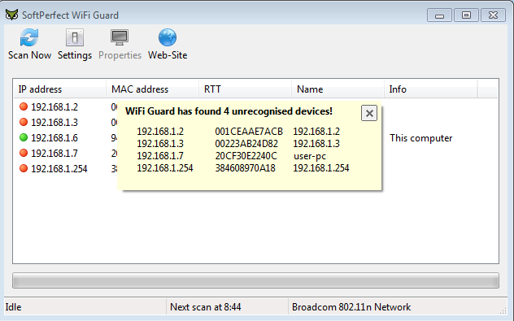Image resolution: width=514 pixels, height=321 pixels.
Task: Click Broadcom 802.11n Network status panel
Action: pyautogui.click(x=398, y=307)
